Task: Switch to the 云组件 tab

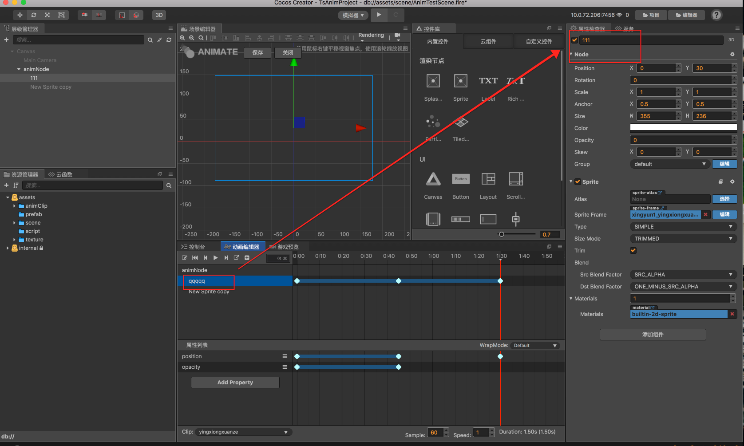Action: point(488,42)
